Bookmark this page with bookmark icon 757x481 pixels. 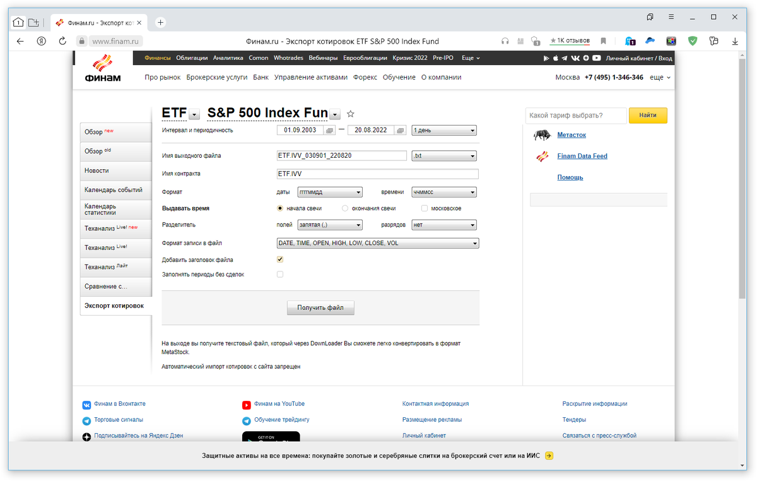click(x=603, y=41)
